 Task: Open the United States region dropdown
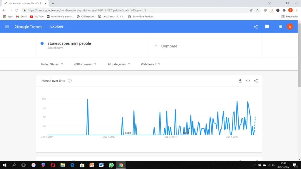tap(52, 64)
